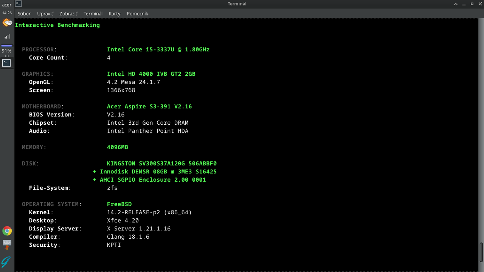Click the 'Intel 3rd Gen Core DRAM' chipset value

click(148, 123)
